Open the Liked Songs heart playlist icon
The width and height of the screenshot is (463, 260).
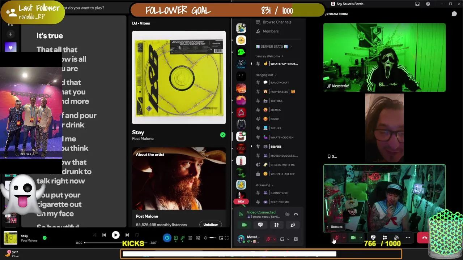[x=10, y=48]
